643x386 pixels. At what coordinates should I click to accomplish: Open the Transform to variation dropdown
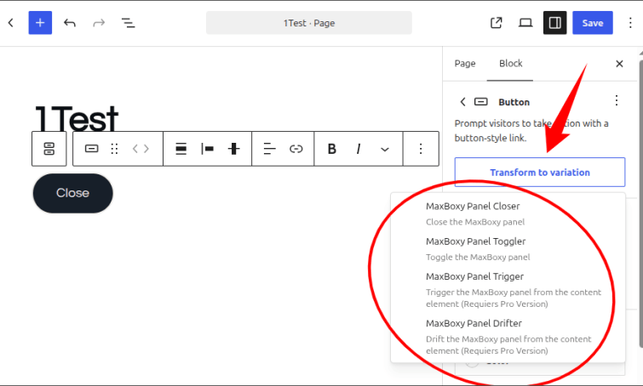[540, 173]
